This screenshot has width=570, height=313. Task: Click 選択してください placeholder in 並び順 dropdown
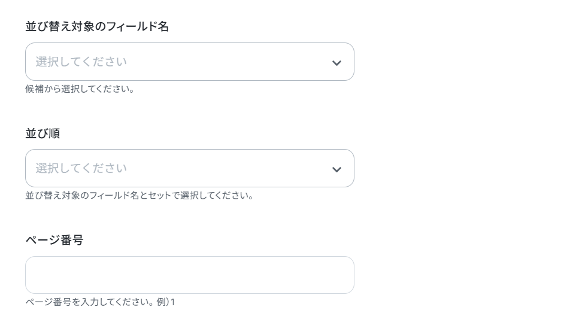(x=81, y=168)
